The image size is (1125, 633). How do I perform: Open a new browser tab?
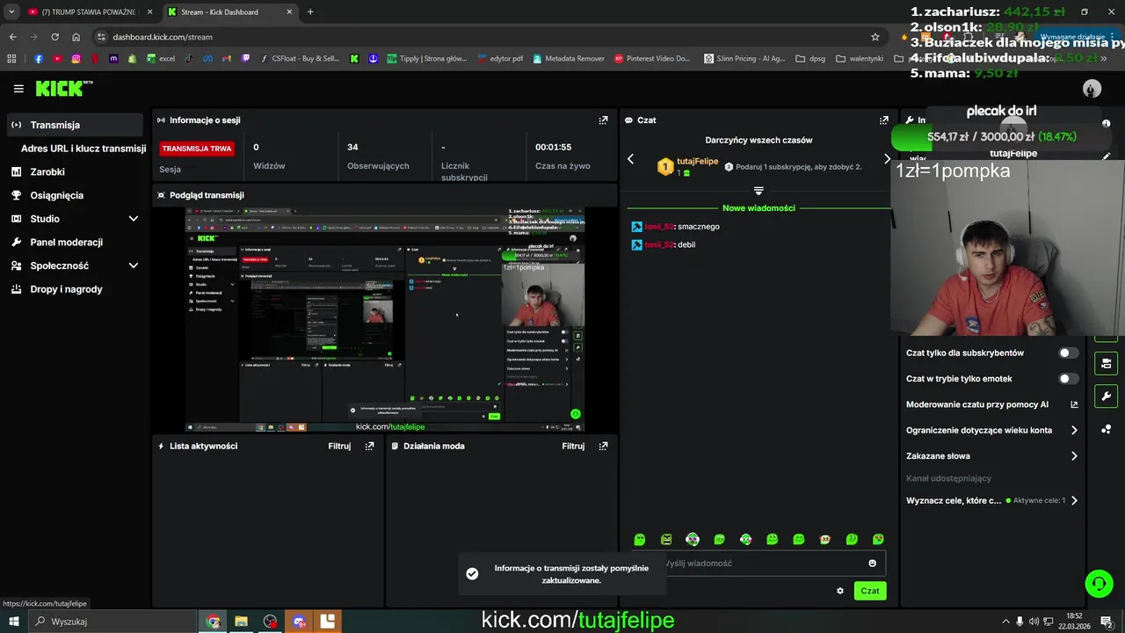pyautogui.click(x=310, y=12)
